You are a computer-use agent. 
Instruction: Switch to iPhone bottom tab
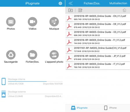point(110,108)
